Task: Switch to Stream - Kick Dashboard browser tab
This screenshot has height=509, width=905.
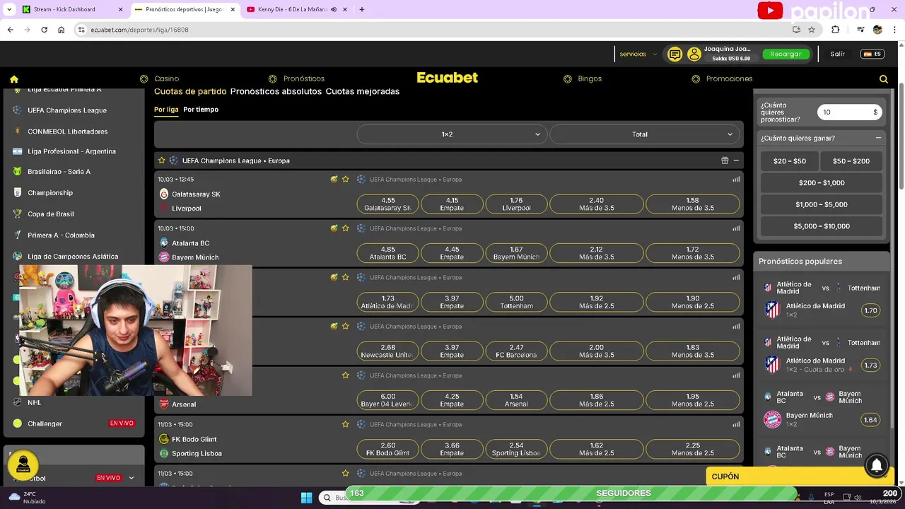Action: [x=73, y=9]
